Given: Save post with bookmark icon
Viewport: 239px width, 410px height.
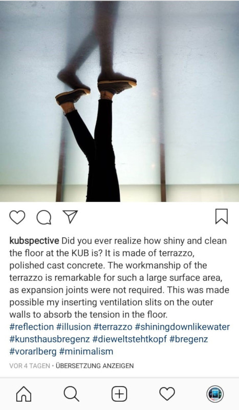Looking at the screenshot, I should (x=222, y=216).
